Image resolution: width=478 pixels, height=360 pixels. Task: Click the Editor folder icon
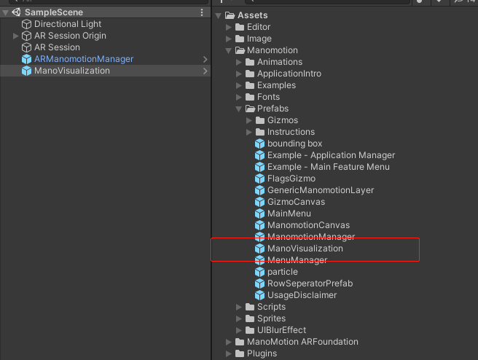click(240, 27)
